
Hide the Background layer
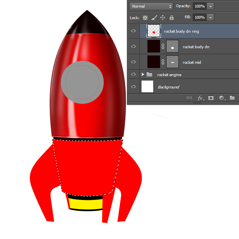[133, 86]
